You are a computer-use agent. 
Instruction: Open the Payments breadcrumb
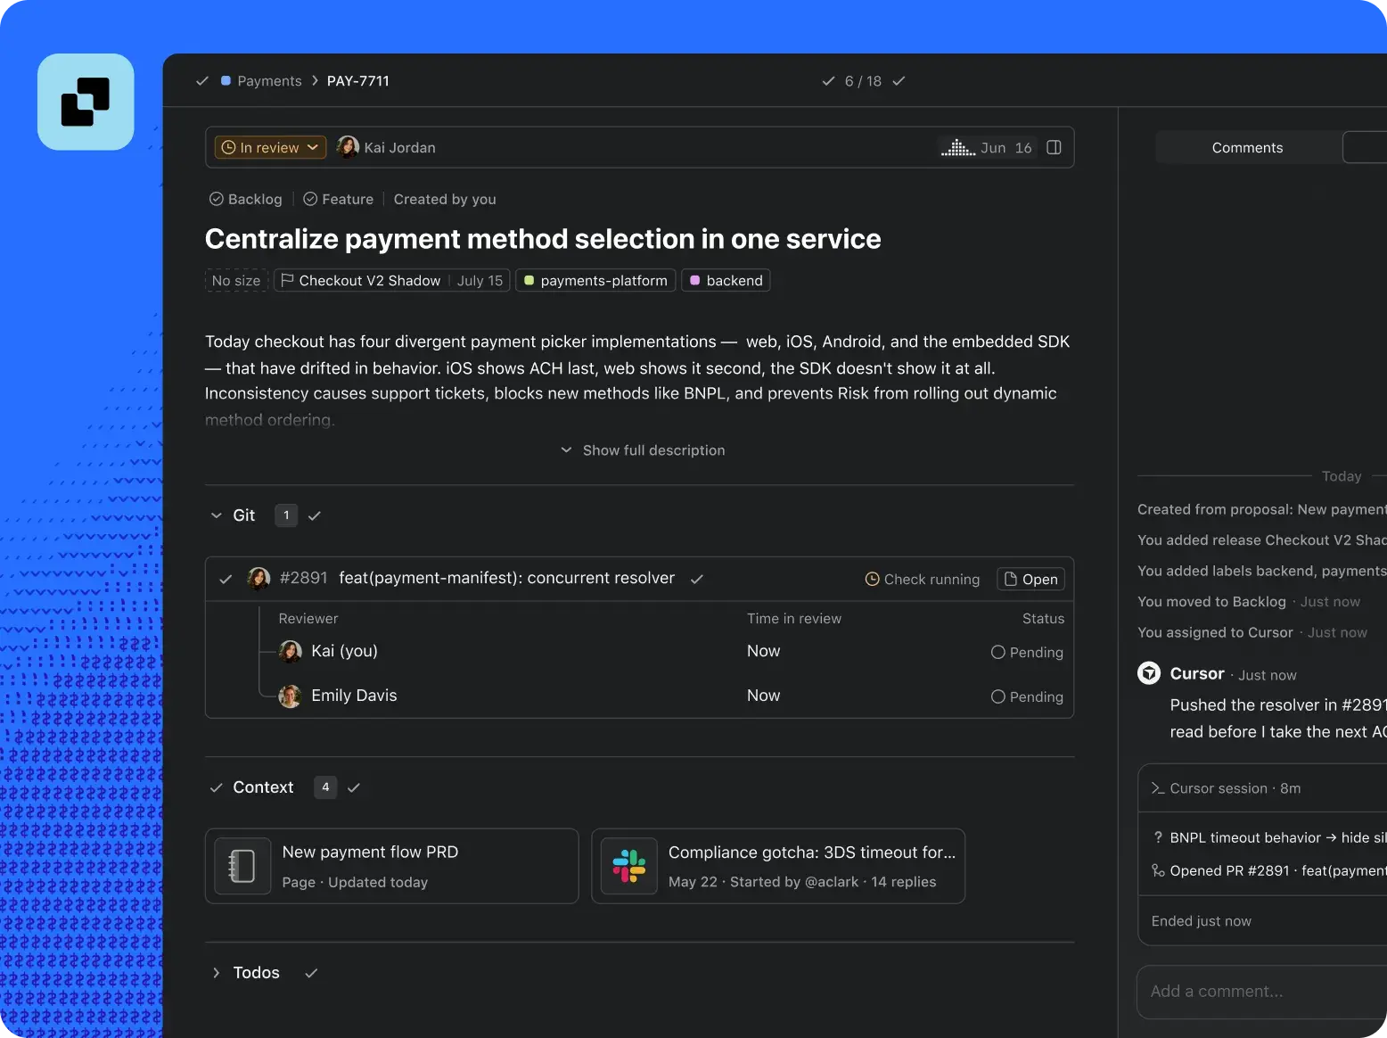[269, 81]
